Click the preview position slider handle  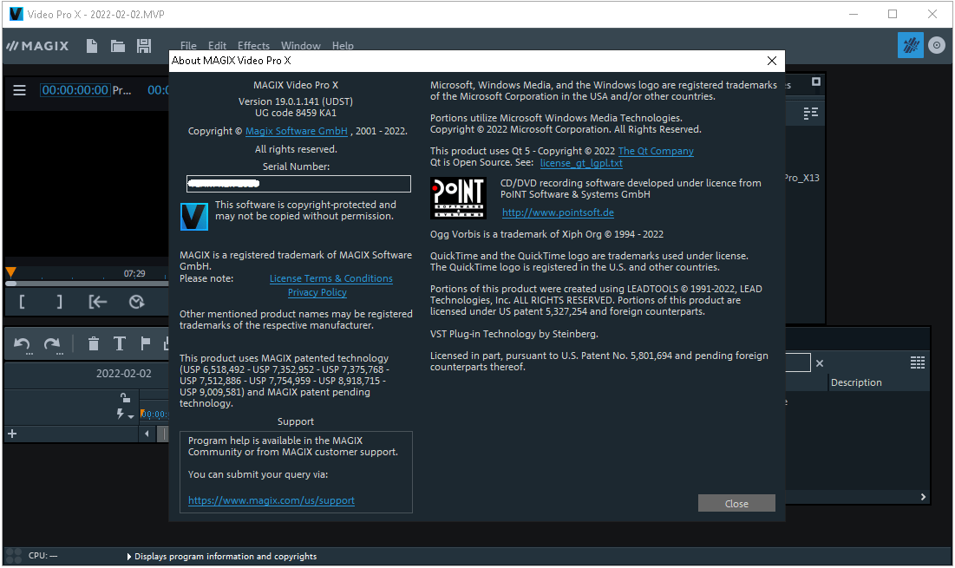point(11,284)
